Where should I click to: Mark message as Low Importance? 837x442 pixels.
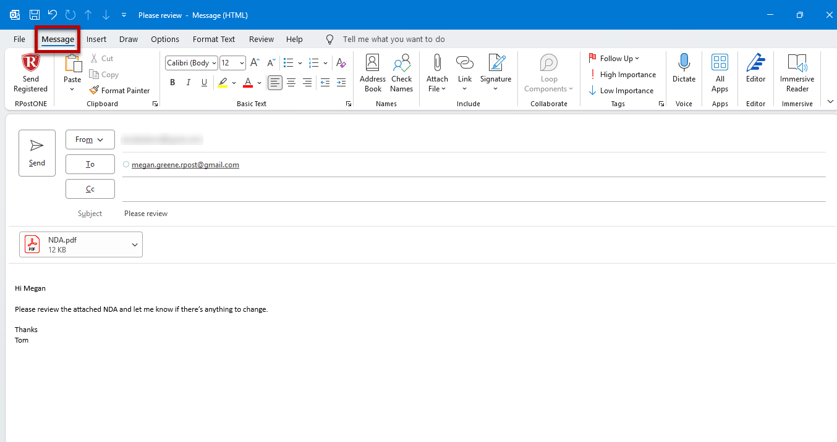tap(621, 90)
